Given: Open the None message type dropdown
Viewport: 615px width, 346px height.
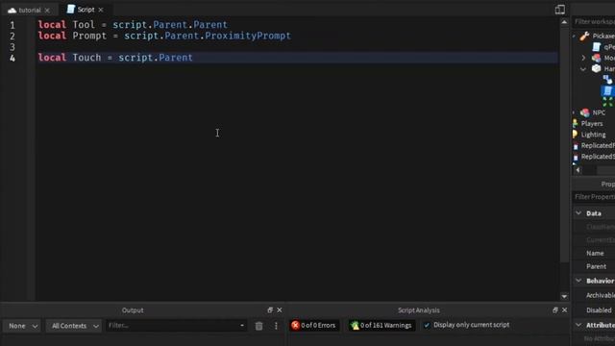Looking at the screenshot, I should click(22, 326).
